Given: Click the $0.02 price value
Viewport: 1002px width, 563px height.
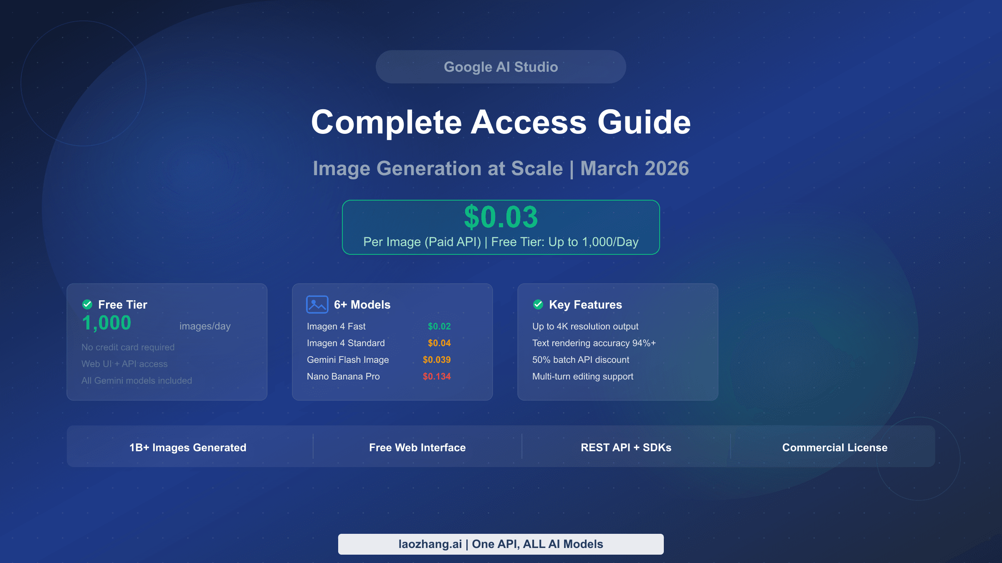Looking at the screenshot, I should pyautogui.click(x=439, y=326).
